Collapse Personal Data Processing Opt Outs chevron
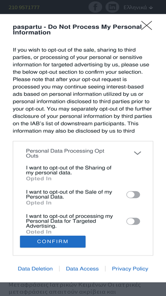Image resolution: width=166 pixels, height=296 pixels. tap(137, 153)
